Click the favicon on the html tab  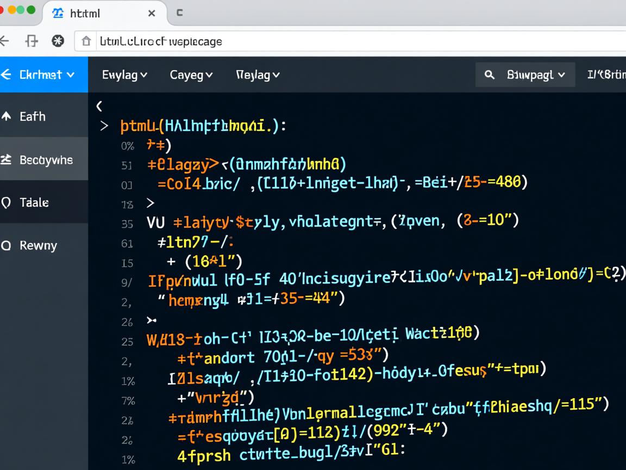(58, 13)
